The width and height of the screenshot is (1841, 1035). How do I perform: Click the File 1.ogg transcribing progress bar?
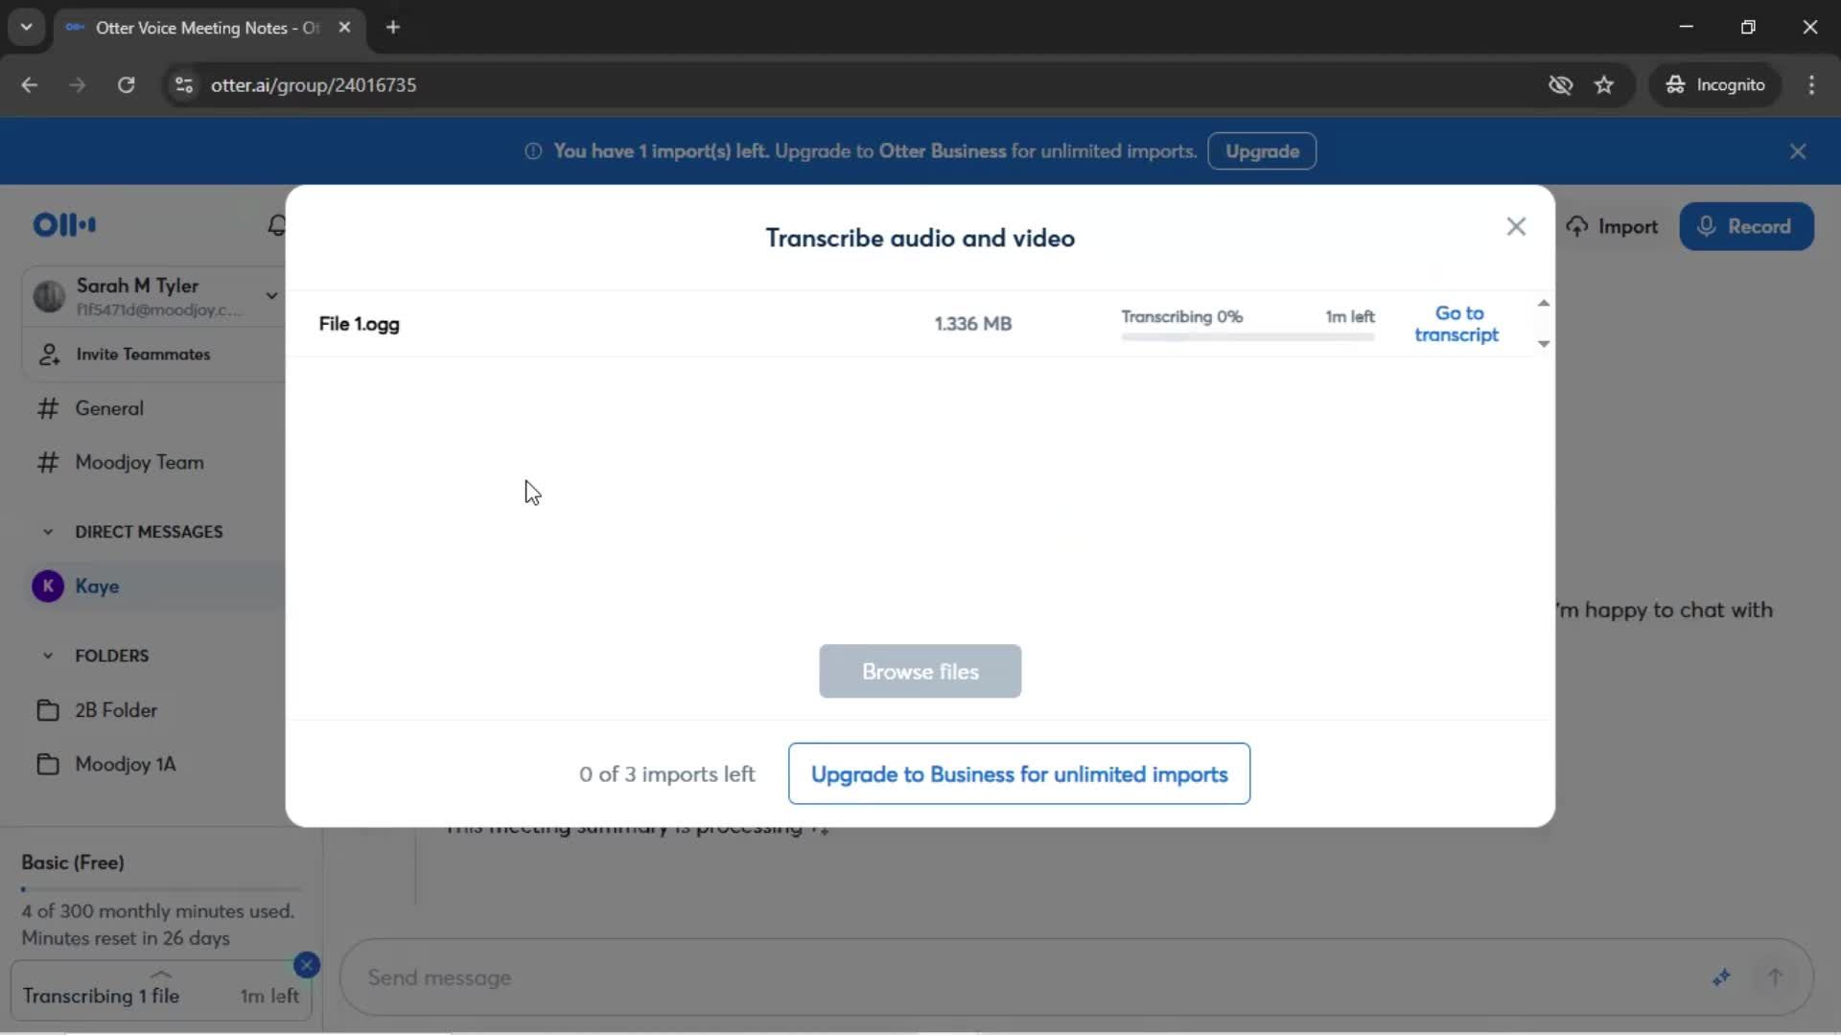tap(1248, 337)
